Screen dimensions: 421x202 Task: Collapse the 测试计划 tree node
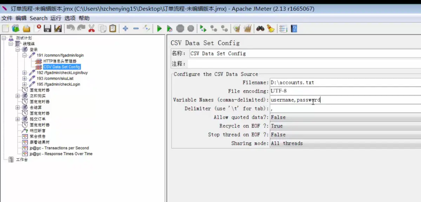pos(4,38)
